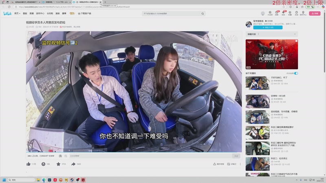Viewport: 326px width, 183px height.
Task: Open the danmaku settings icon
Action: [66, 156]
